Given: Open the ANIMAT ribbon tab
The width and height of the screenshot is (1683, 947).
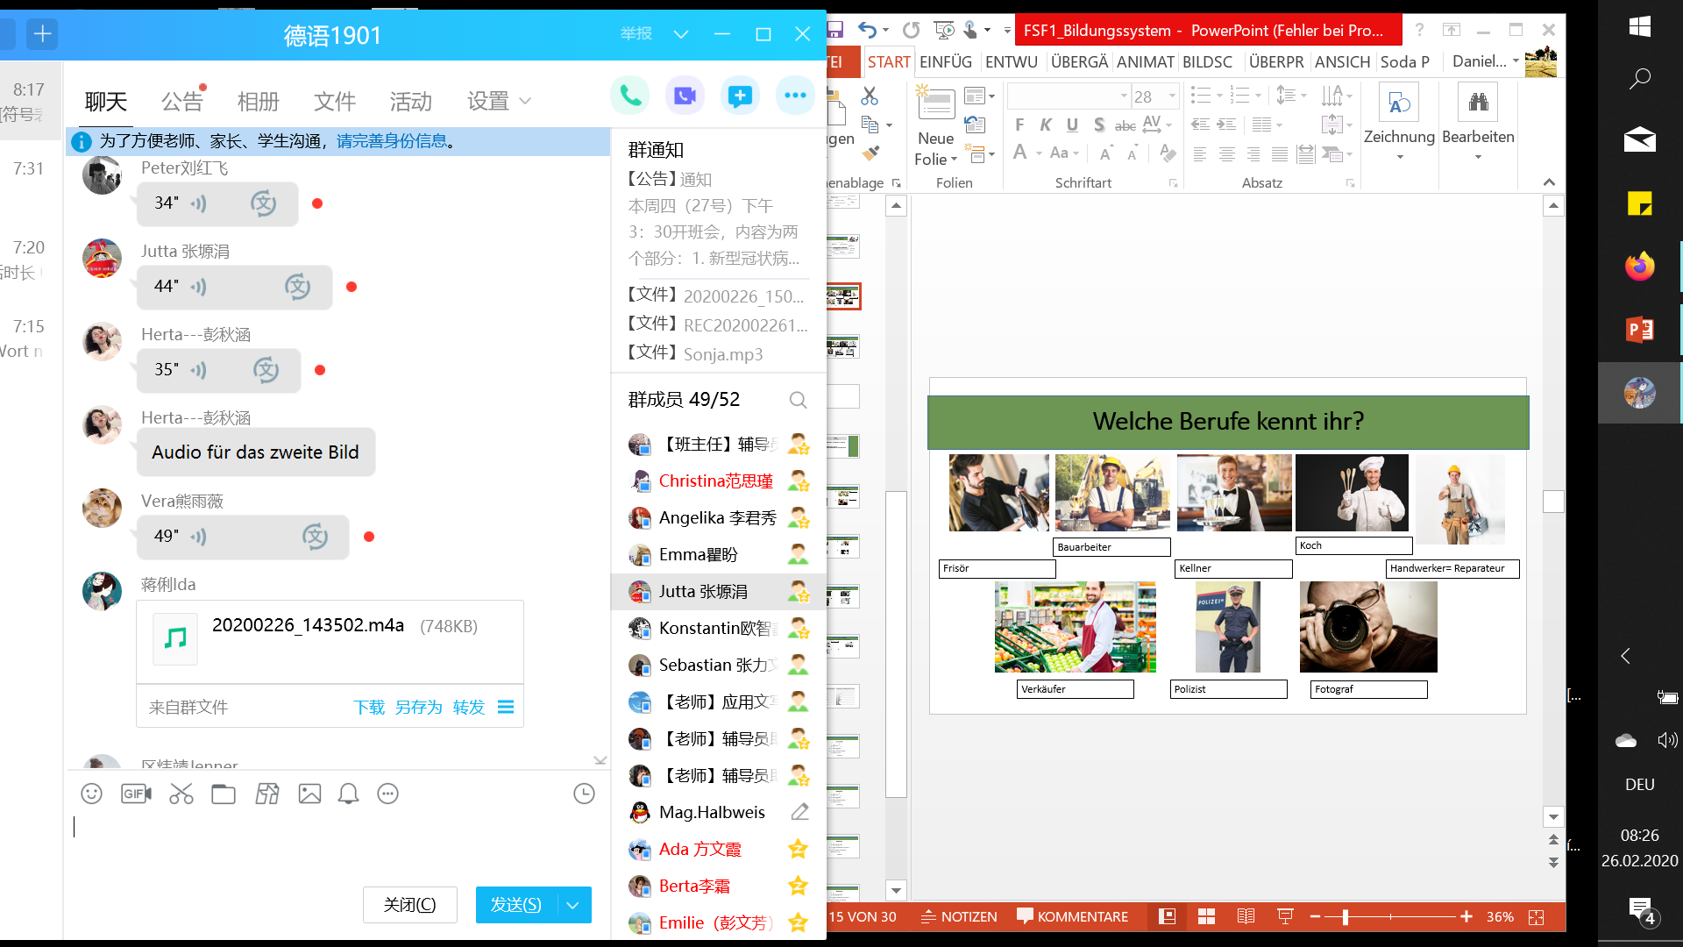Looking at the screenshot, I should pos(1145,62).
